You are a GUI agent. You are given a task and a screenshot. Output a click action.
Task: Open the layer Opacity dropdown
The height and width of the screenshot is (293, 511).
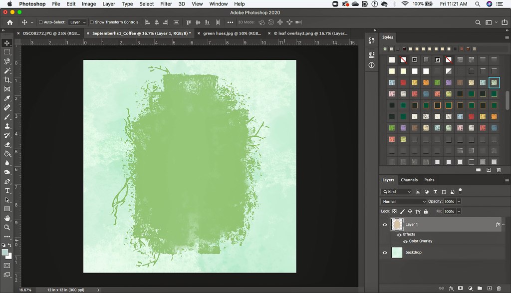459,202
